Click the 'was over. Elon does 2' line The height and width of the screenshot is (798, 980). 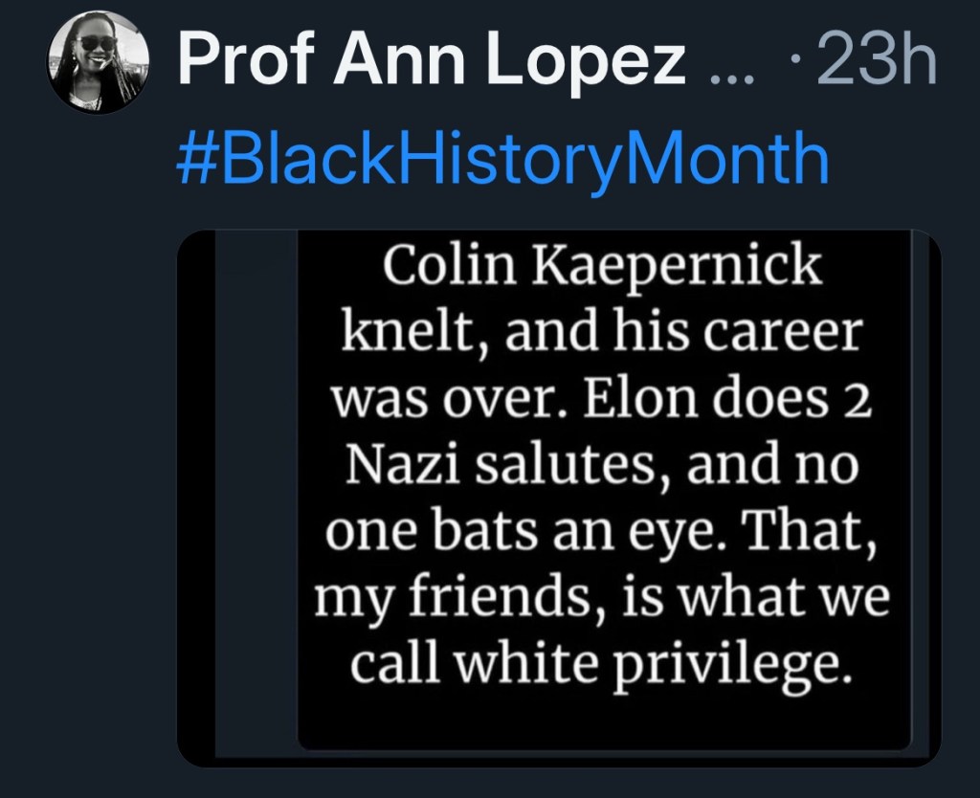click(x=602, y=400)
